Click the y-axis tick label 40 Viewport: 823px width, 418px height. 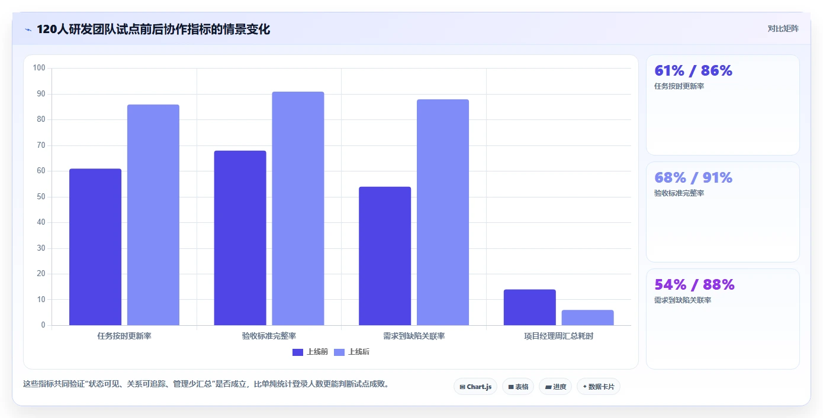click(x=41, y=222)
